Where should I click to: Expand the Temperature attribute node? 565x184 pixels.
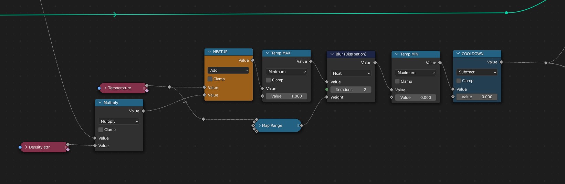(105, 88)
